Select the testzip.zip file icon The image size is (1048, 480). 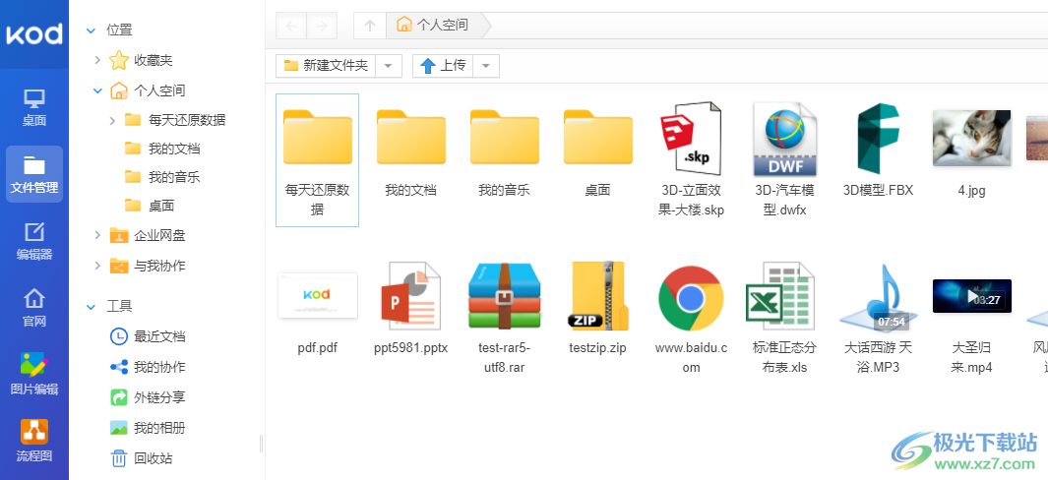click(x=597, y=296)
